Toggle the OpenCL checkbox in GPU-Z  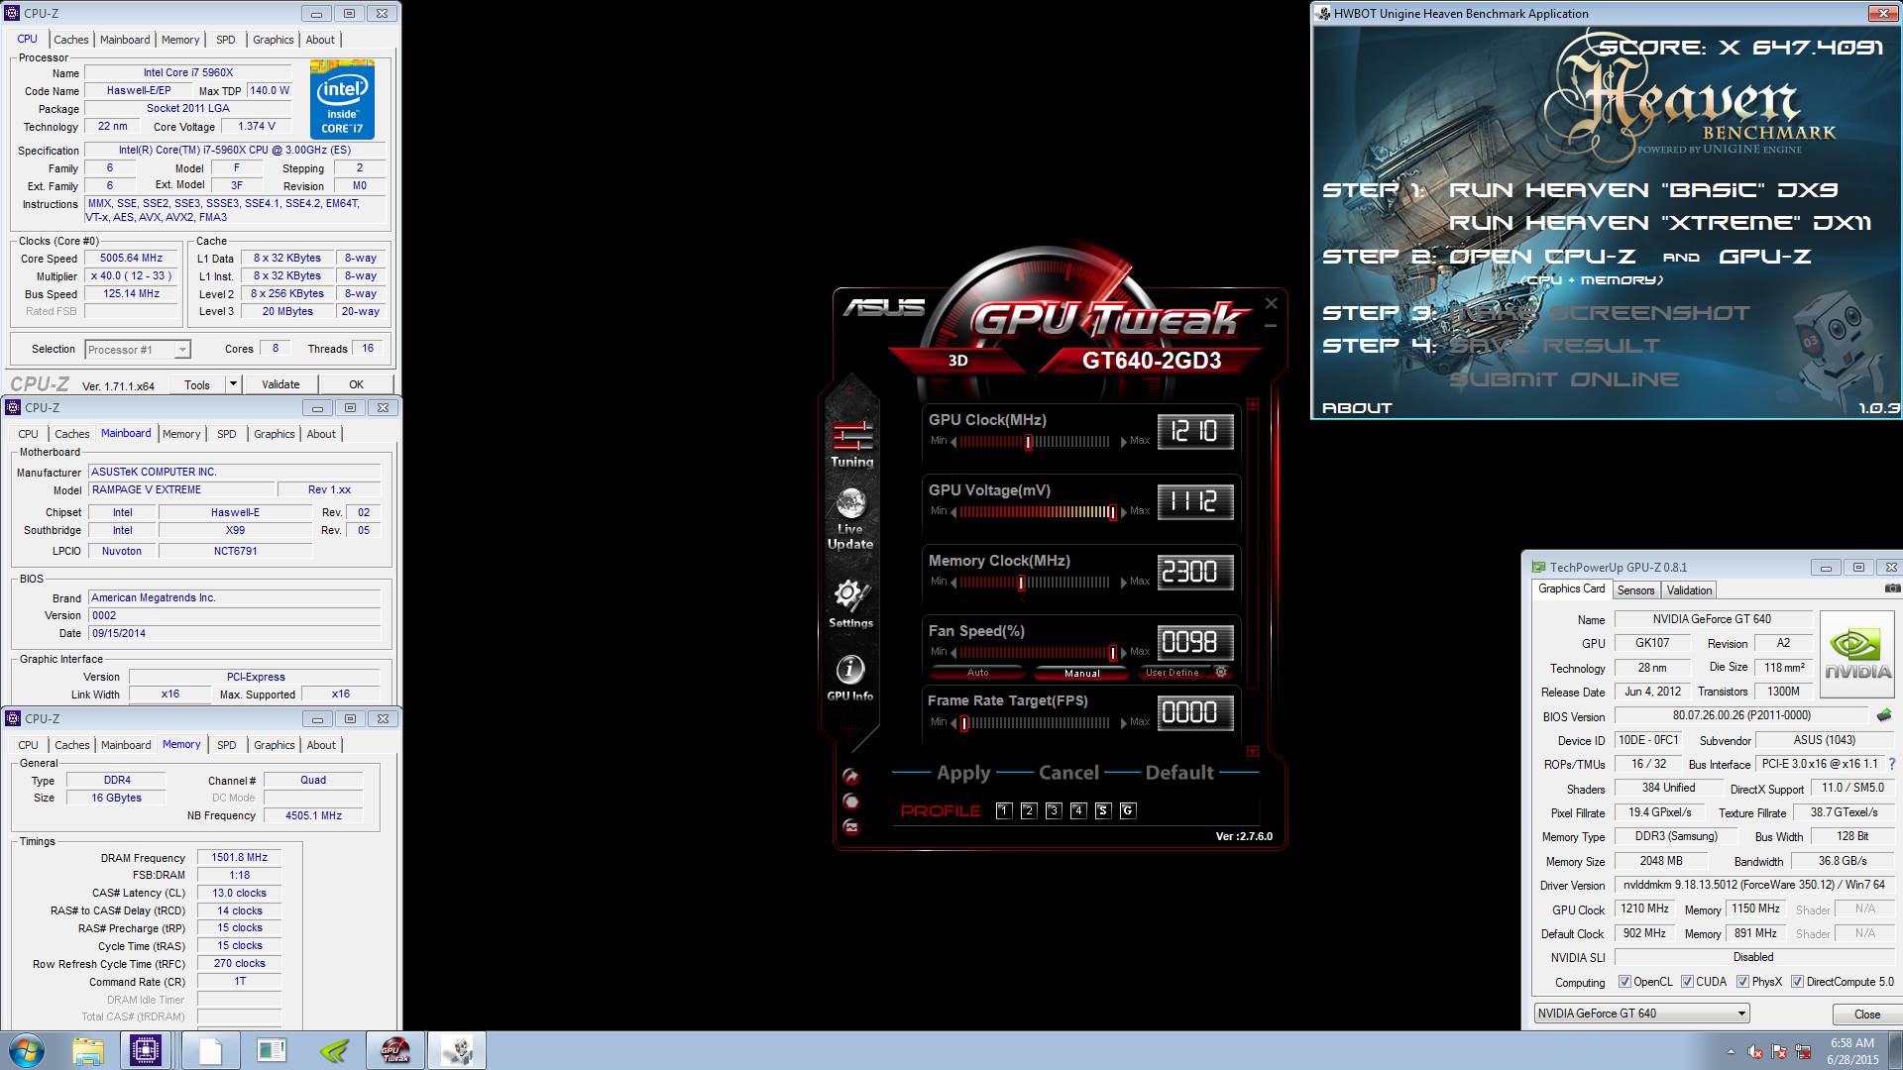[x=1624, y=982]
